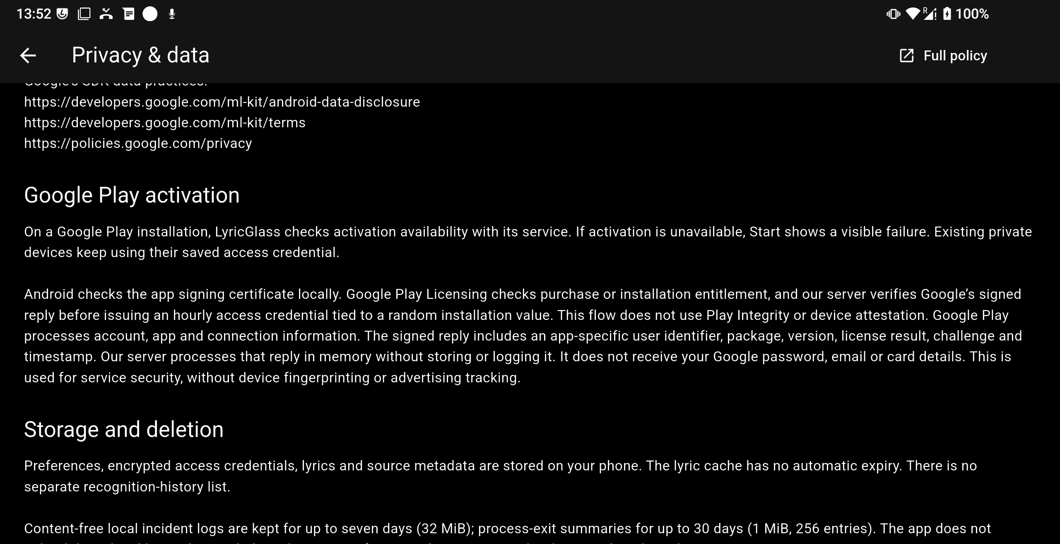Visit the policies.google.com/privacy link
Screen dimensions: 1060x544
(x=138, y=143)
